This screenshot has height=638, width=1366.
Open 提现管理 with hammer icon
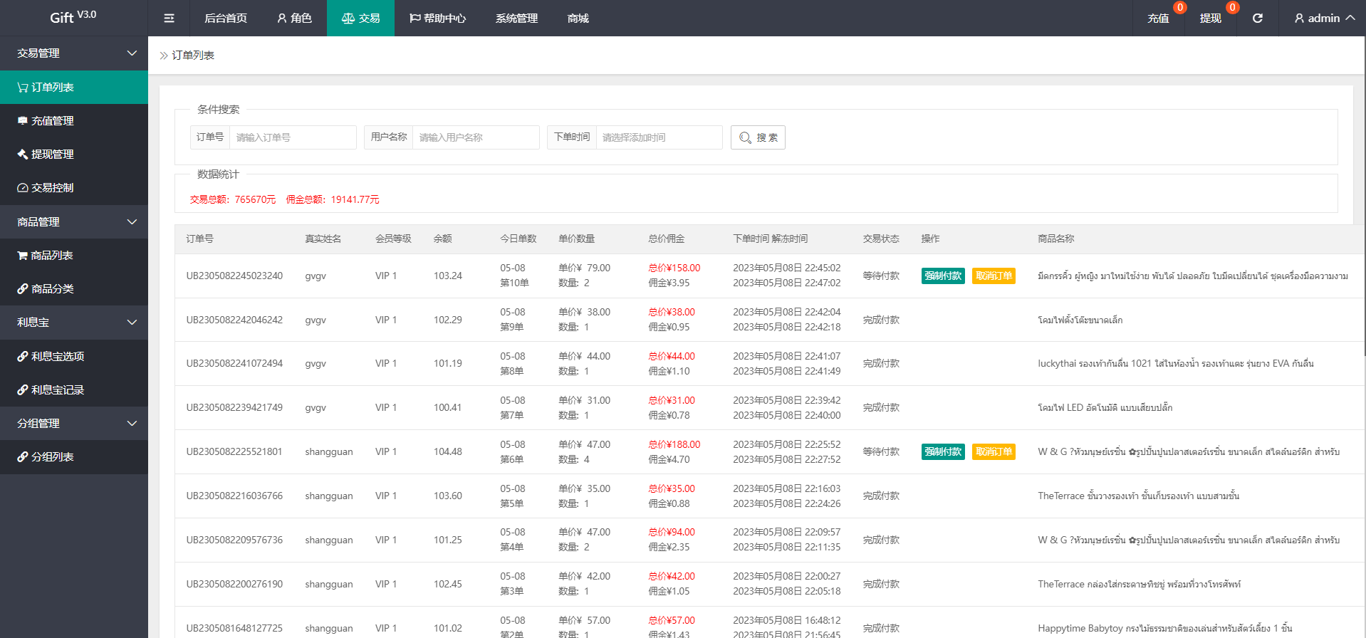tap(52, 155)
